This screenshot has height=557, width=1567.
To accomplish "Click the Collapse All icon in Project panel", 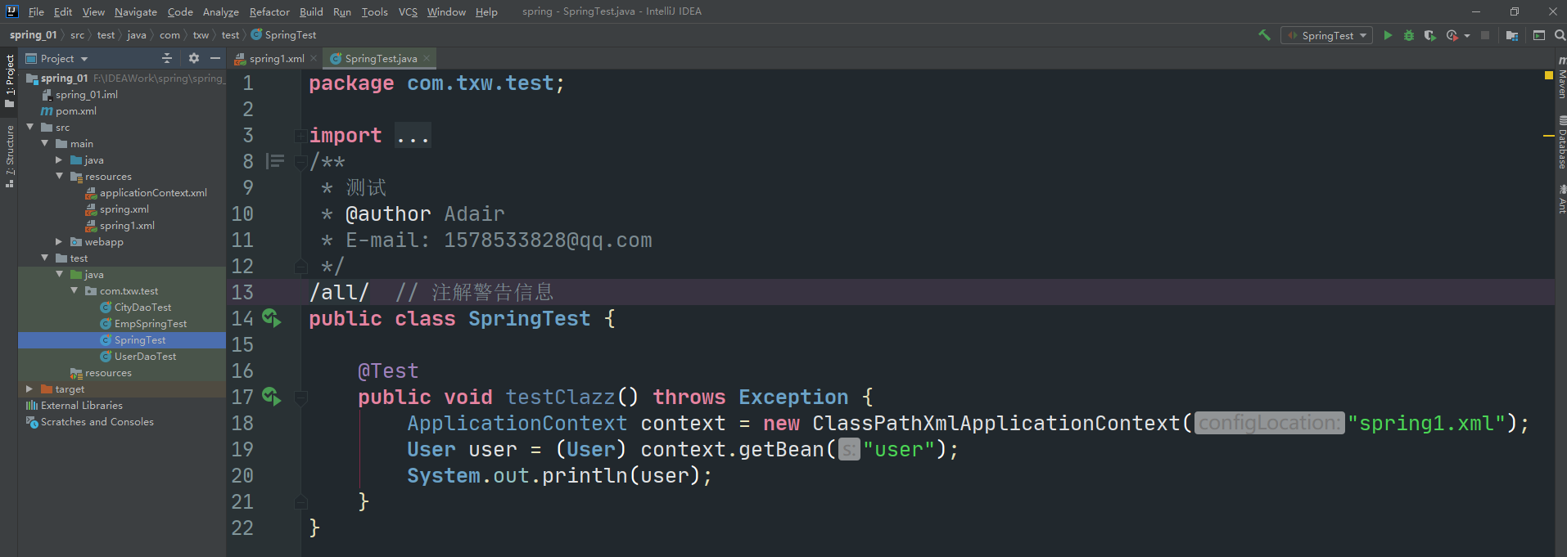I will [167, 58].
